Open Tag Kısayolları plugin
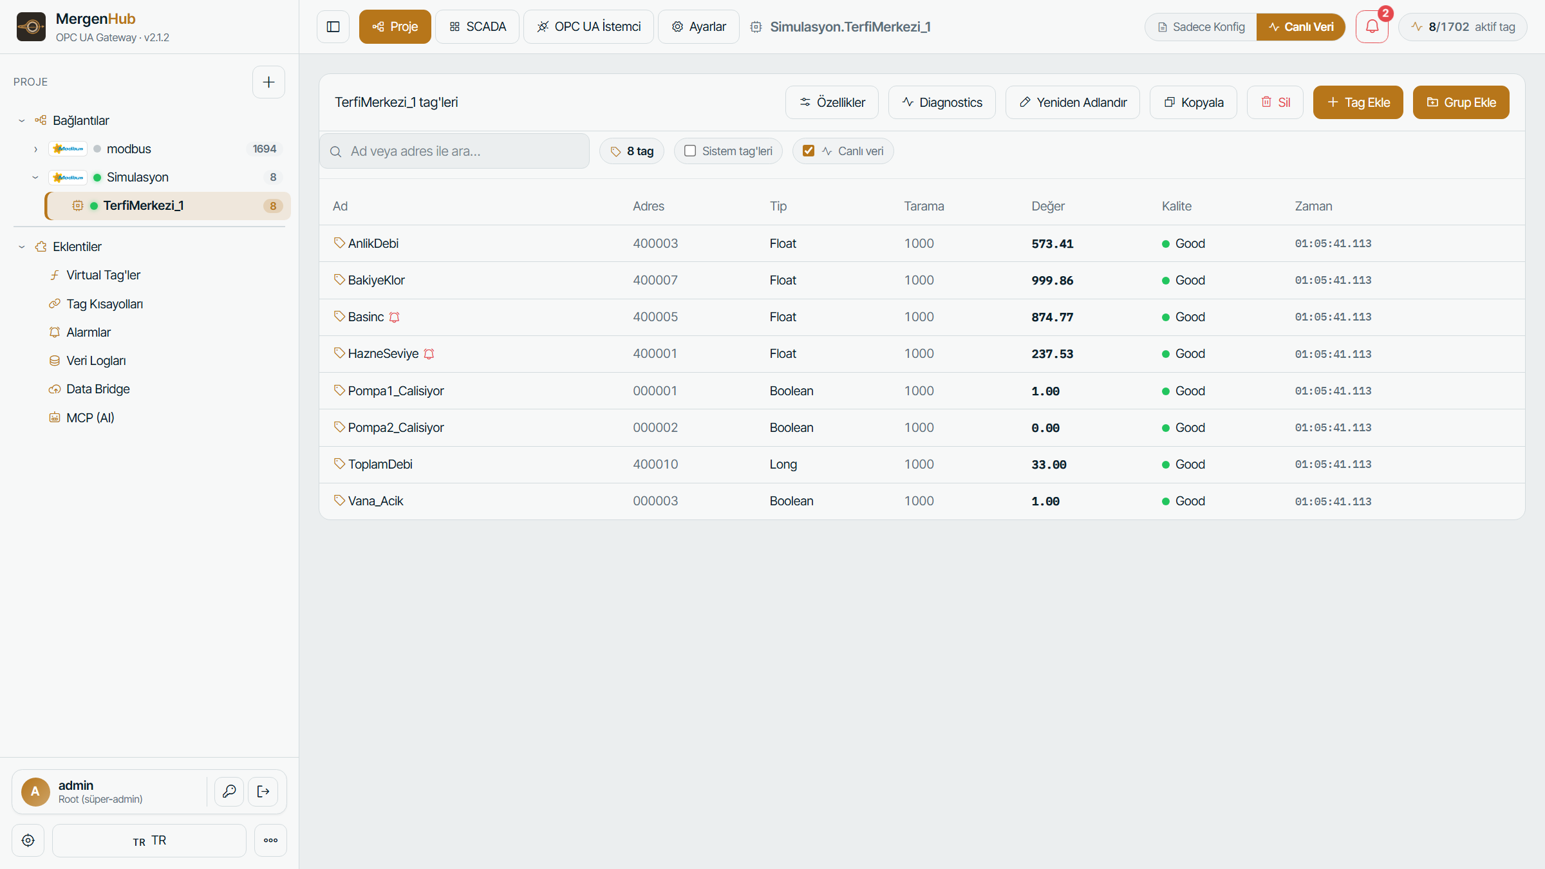The image size is (1545, 869). click(x=104, y=304)
